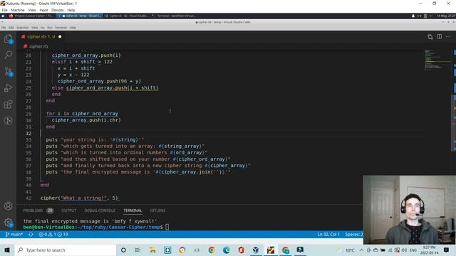The height and width of the screenshot is (256, 456).
Task: Open the VirtualBox Devices menu
Action: click(58, 10)
